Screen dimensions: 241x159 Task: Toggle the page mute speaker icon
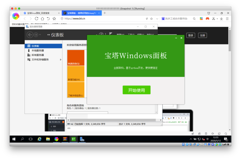point(213,134)
